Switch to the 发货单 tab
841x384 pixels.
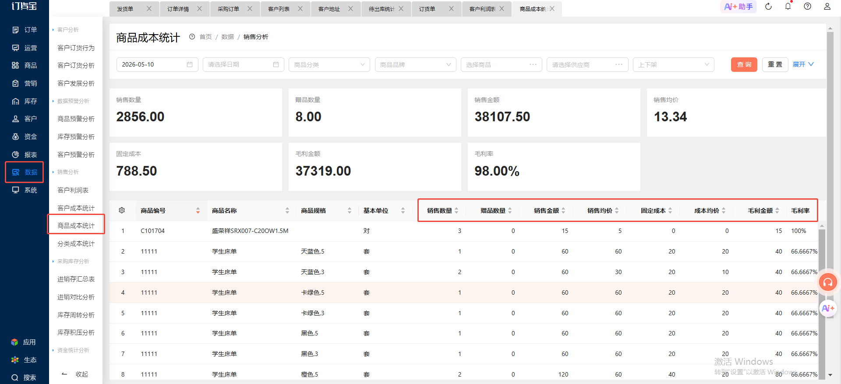point(125,9)
